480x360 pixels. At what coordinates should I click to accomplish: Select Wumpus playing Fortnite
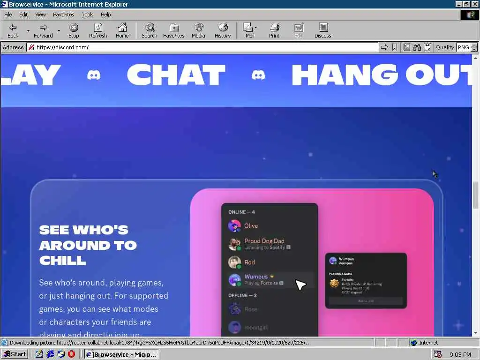click(x=271, y=279)
